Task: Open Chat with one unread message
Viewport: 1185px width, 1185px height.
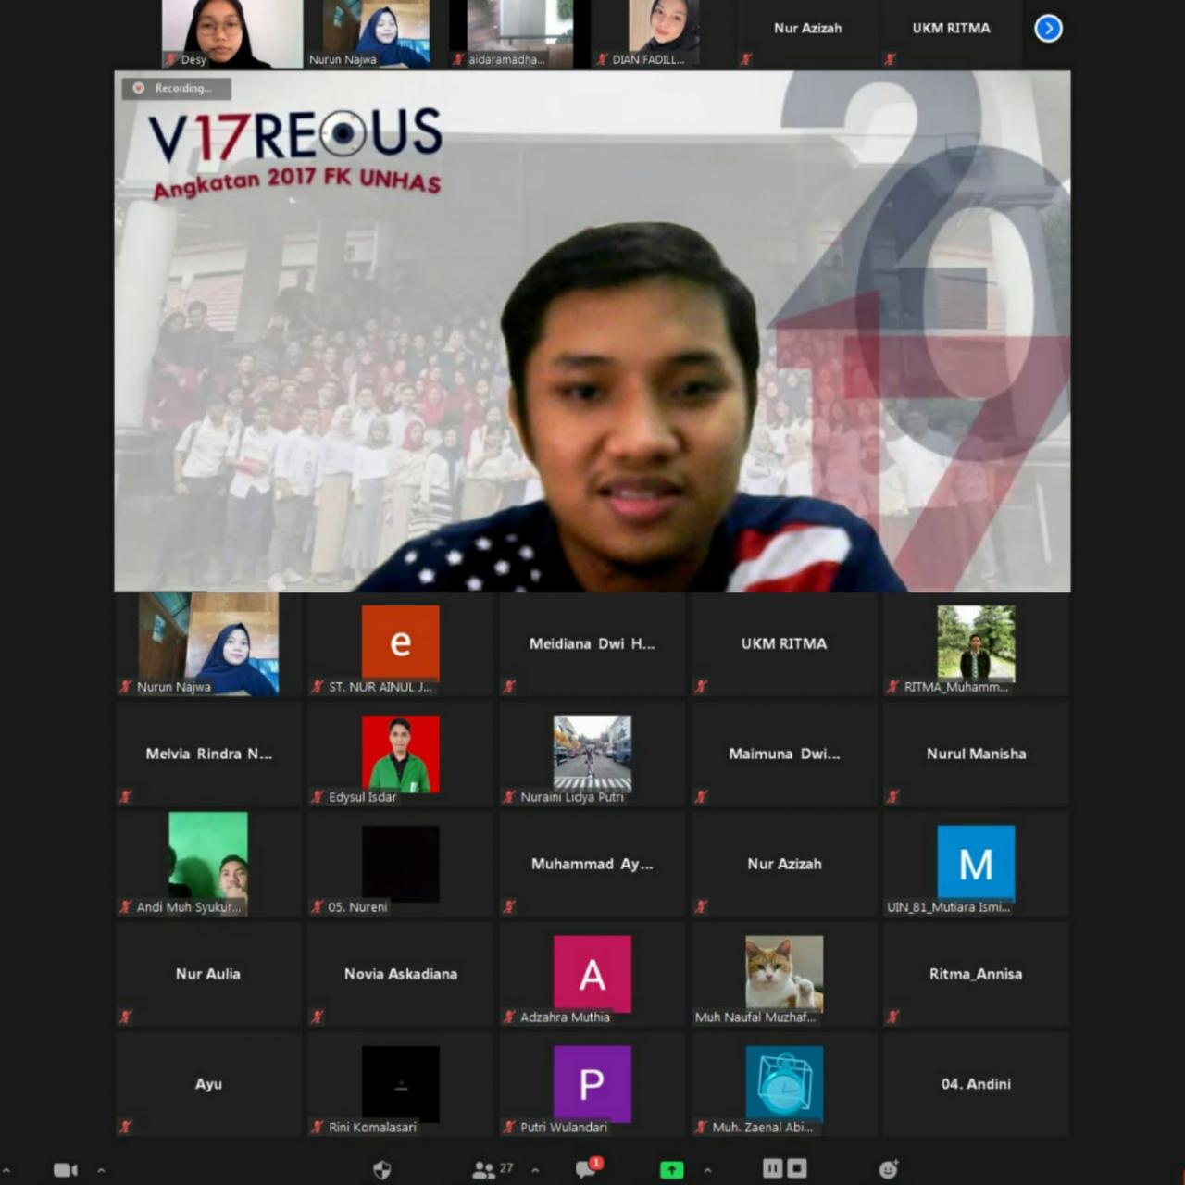Action: (586, 1169)
